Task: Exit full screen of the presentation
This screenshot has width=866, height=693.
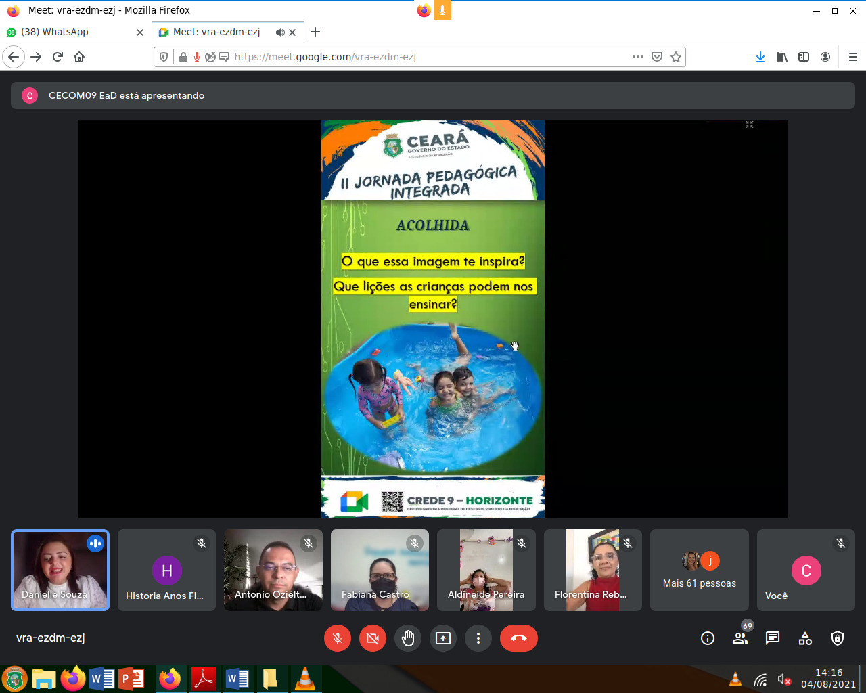Action: click(x=750, y=125)
